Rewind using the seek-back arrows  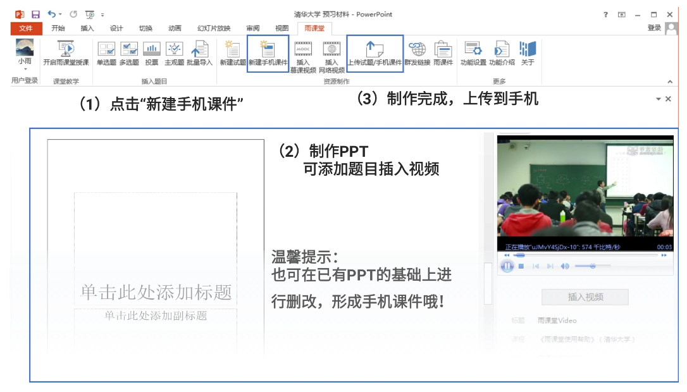pyautogui.click(x=507, y=255)
